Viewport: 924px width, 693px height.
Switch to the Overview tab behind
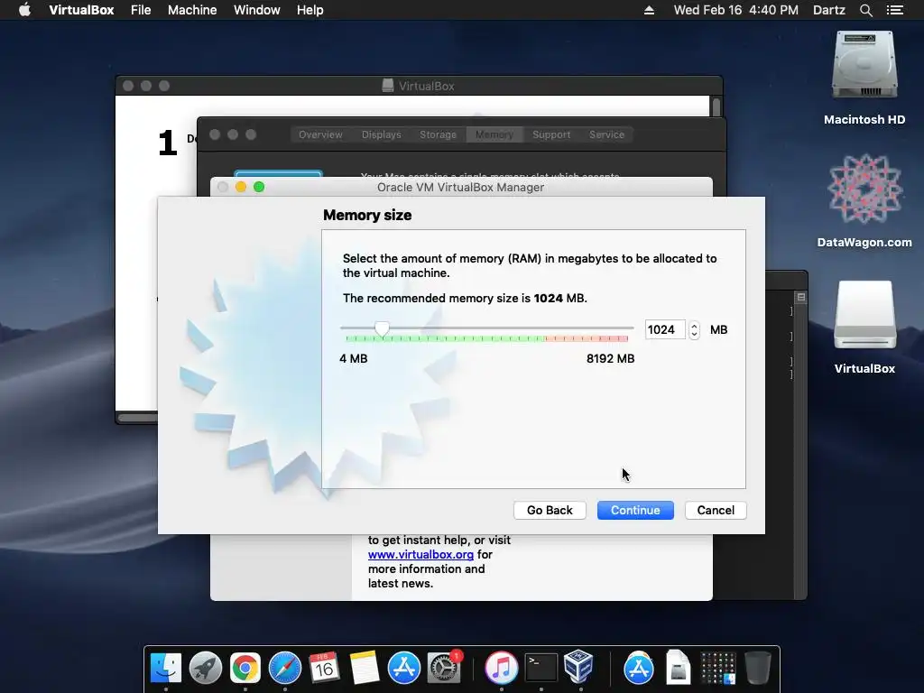(x=320, y=134)
